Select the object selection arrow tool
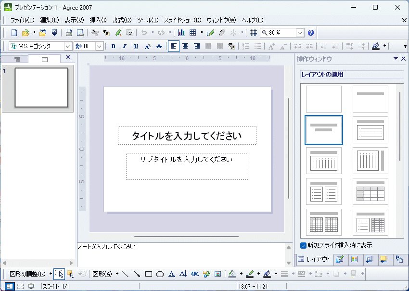 pos(59,274)
